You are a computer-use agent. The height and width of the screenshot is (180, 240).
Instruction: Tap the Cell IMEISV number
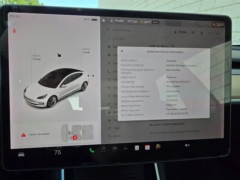(178, 82)
